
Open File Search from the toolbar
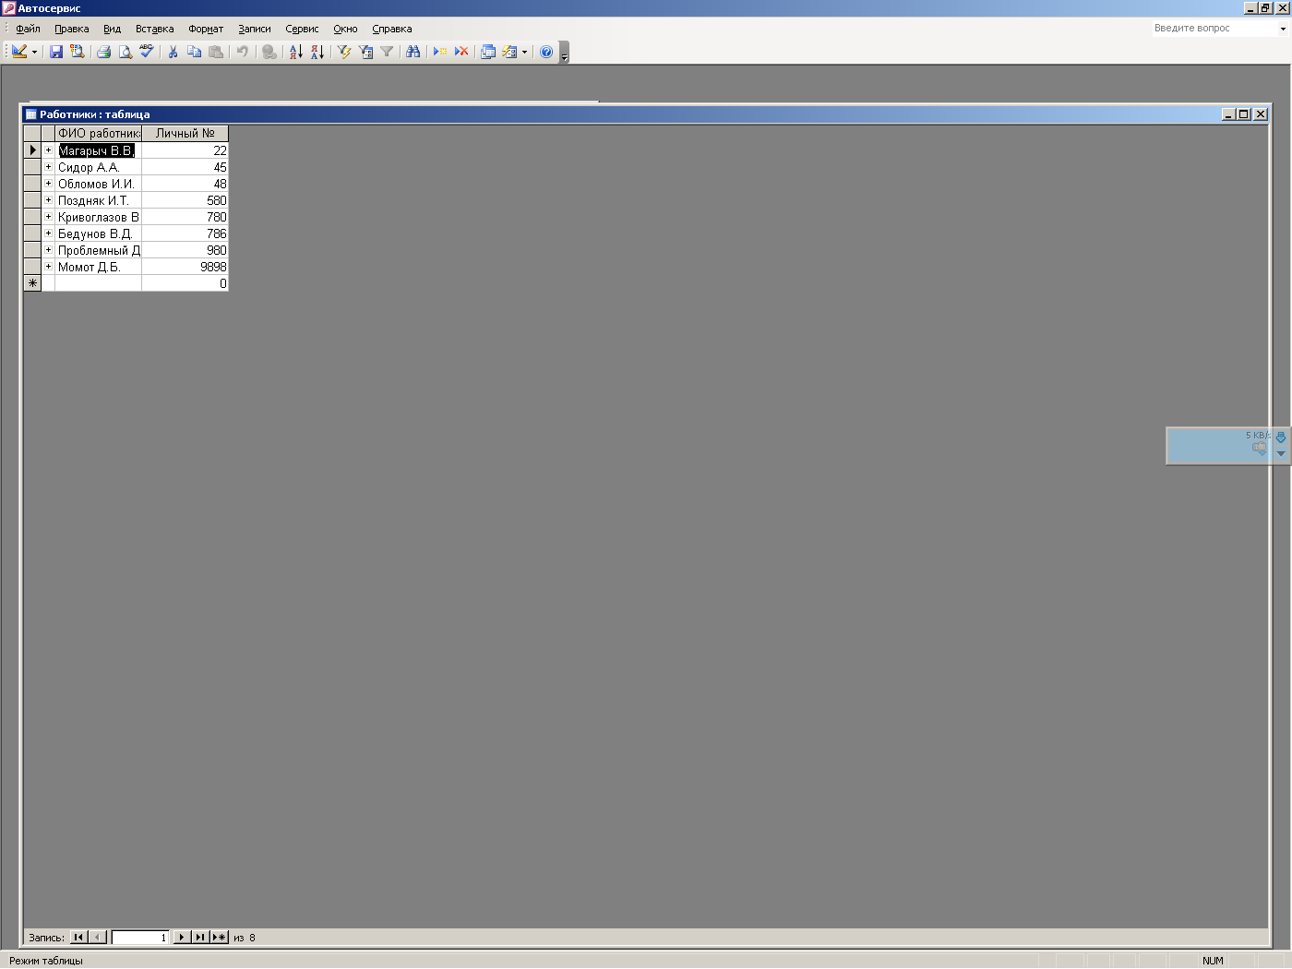[78, 52]
